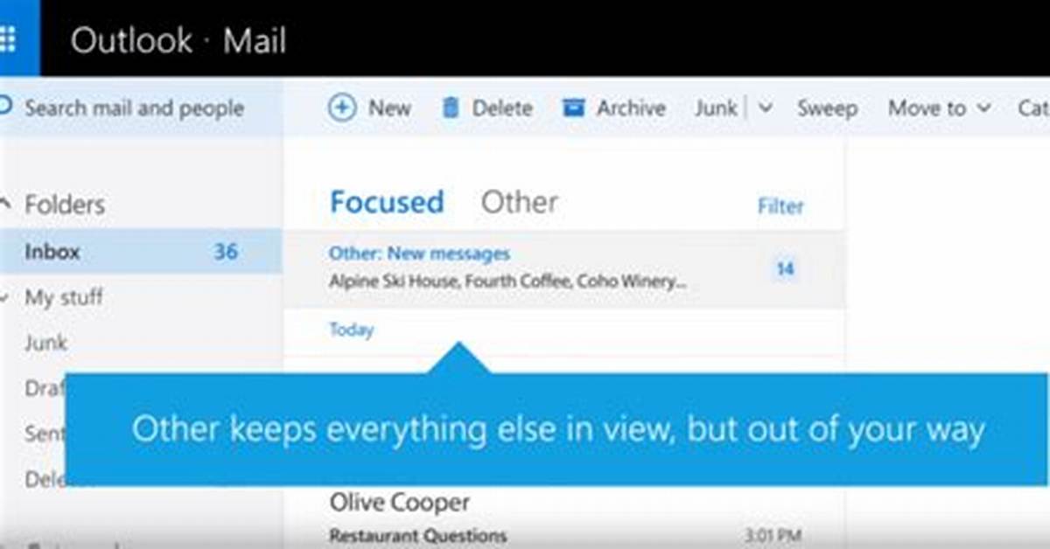The height and width of the screenshot is (549, 1050).
Task: Click the trash icon beside Delete
Action: tap(451, 108)
